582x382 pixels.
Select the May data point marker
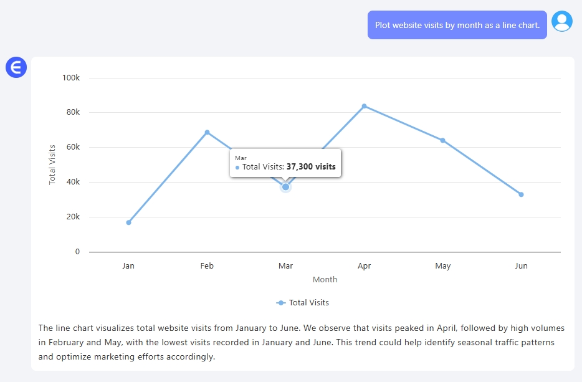[443, 140]
